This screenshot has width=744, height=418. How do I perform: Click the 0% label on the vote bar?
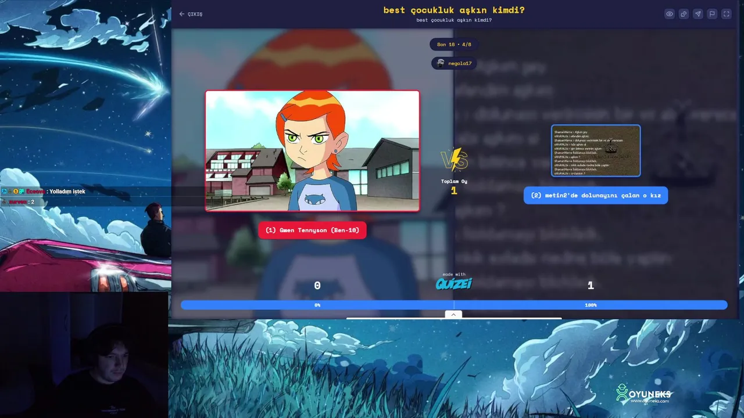point(317,305)
